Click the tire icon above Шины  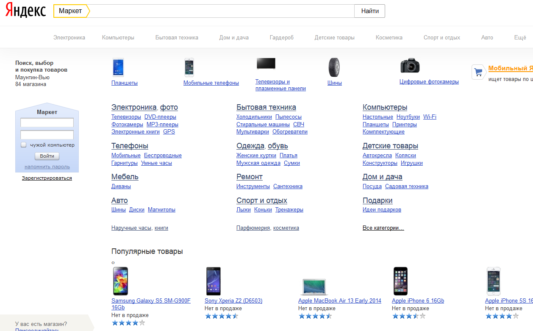(x=334, y=67)
